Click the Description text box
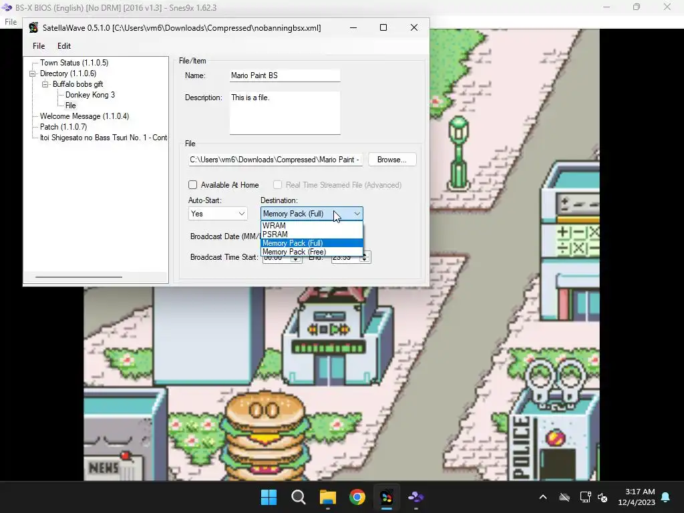The height and width of the screenshot is (513, 684). click(x=285, y=112)
